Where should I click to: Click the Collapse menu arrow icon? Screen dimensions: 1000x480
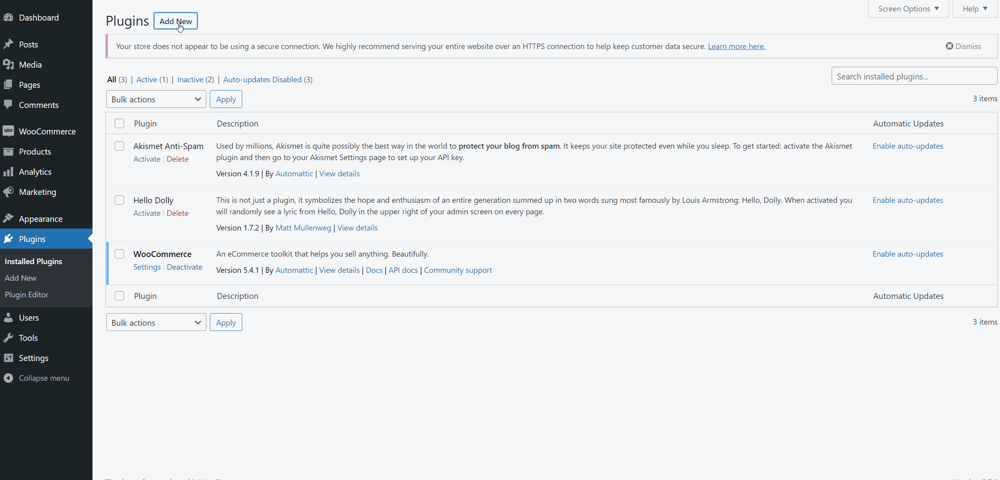click(x=8, y=378)
